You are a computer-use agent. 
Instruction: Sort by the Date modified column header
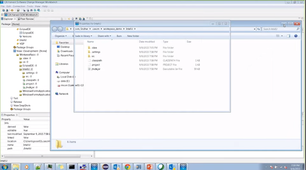(147, 42)
